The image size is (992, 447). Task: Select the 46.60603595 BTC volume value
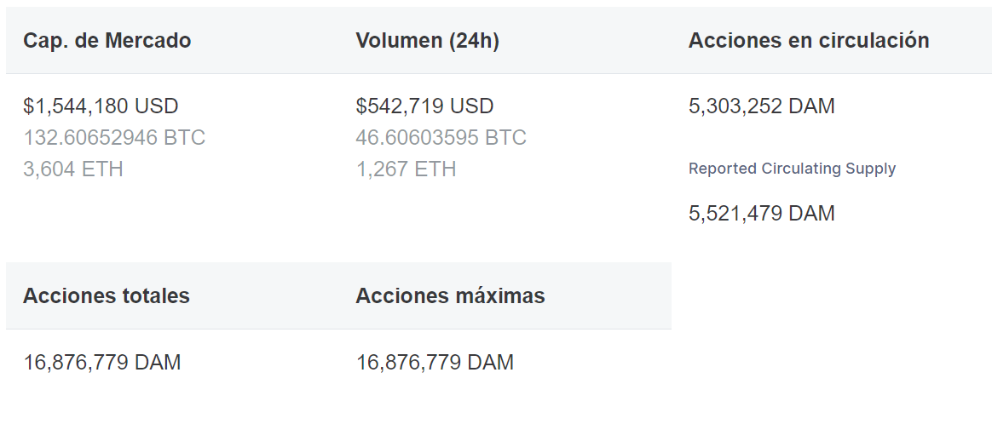tap(441, 138)
